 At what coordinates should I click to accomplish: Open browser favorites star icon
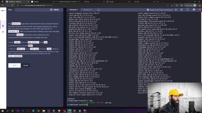[x=177, y=5]
